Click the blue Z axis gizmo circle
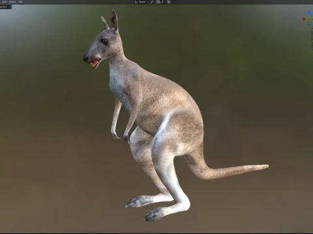This screenshot has width=313, height=234. pos(309,13)
